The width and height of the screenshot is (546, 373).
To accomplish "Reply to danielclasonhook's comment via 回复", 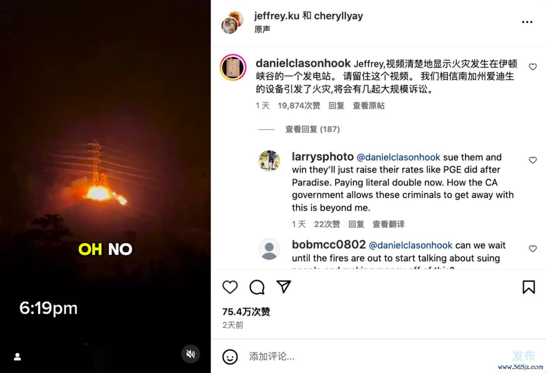I will point(336,106).
